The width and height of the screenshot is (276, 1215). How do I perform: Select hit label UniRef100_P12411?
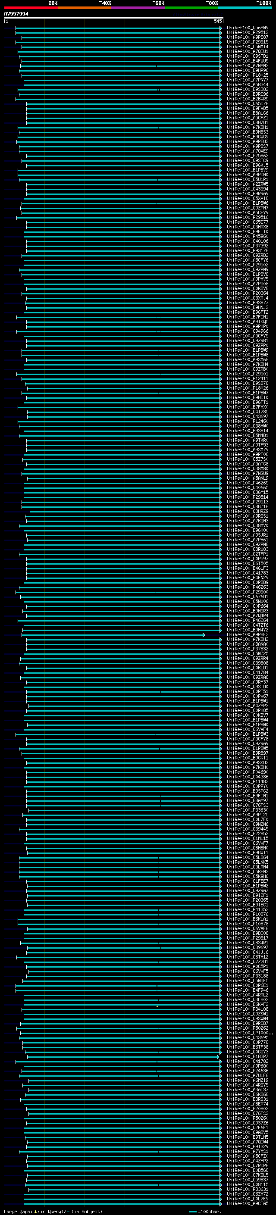[248, 379]
